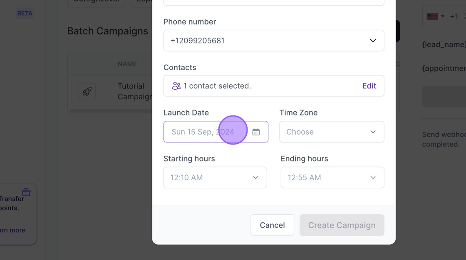The width and height of the screenshot is (466, 260).
Task: Click the NAME column header
Action: 127,64
